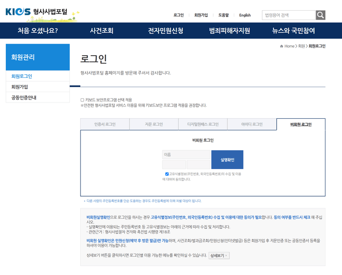Click the 상세보기 button
The width and height of the screenshot is (342, 275).
pyautogui.click(x=219, y=255)
